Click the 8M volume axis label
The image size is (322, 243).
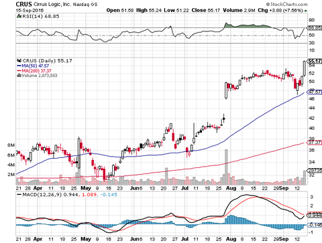[x=11, y=145]
